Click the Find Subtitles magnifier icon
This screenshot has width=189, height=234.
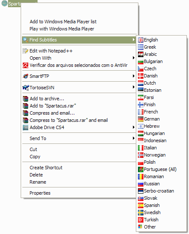(25, 40)
